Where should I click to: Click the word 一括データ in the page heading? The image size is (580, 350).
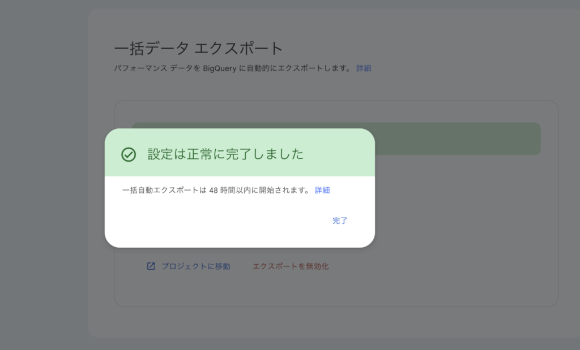click(x=151, y=48)
